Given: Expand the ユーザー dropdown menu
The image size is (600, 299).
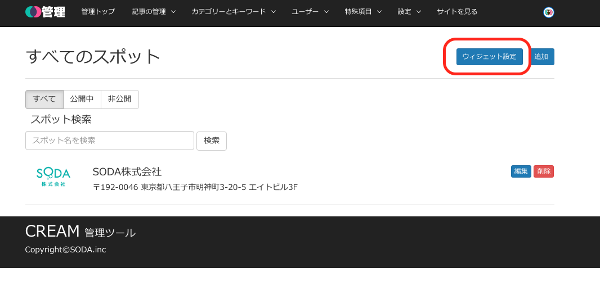Looking at the screenshot, I should 310,12.
